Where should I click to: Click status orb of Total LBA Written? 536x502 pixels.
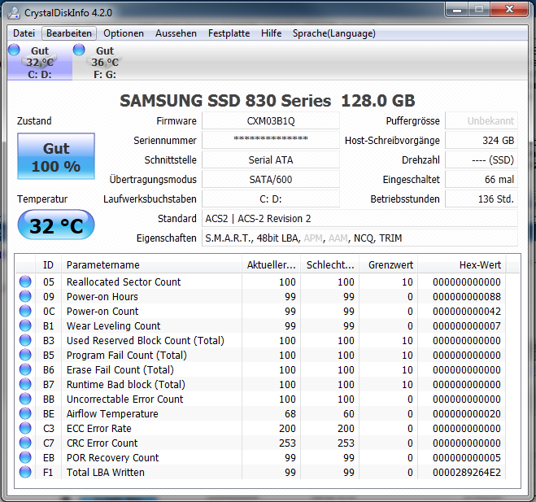point(25,472)
